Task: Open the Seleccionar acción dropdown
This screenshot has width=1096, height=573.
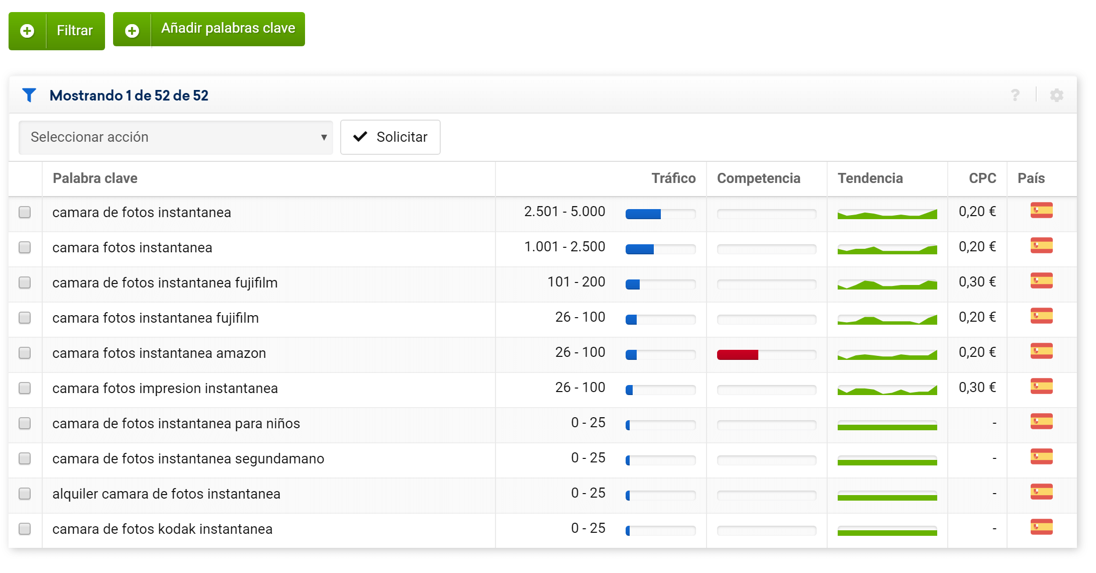Action: (x=176, y=137)
